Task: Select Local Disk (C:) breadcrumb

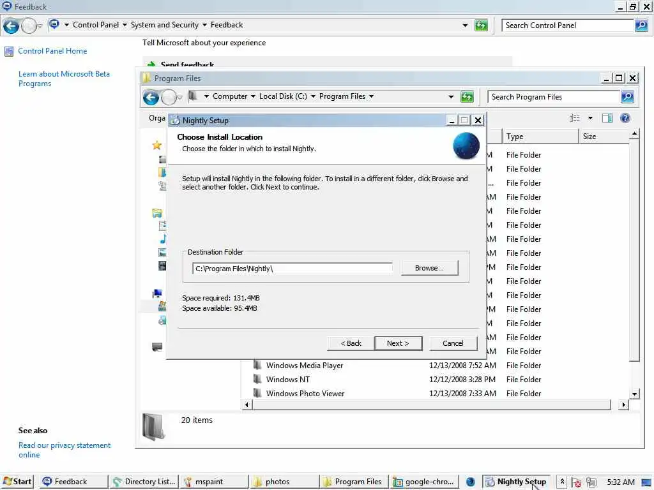Action: [x=283, y=96]
